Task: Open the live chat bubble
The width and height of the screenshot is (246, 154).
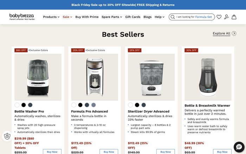Action: (x=239, y=147)
